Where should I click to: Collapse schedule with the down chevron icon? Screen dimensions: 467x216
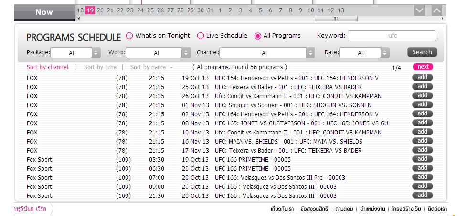(x=419, y=10)
